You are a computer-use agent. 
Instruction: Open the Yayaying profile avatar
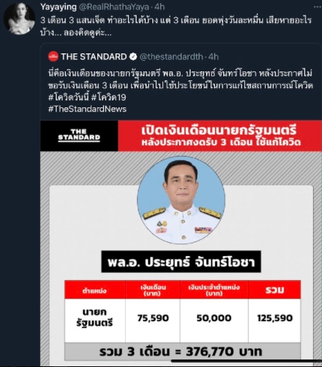(x=19, y=19)
